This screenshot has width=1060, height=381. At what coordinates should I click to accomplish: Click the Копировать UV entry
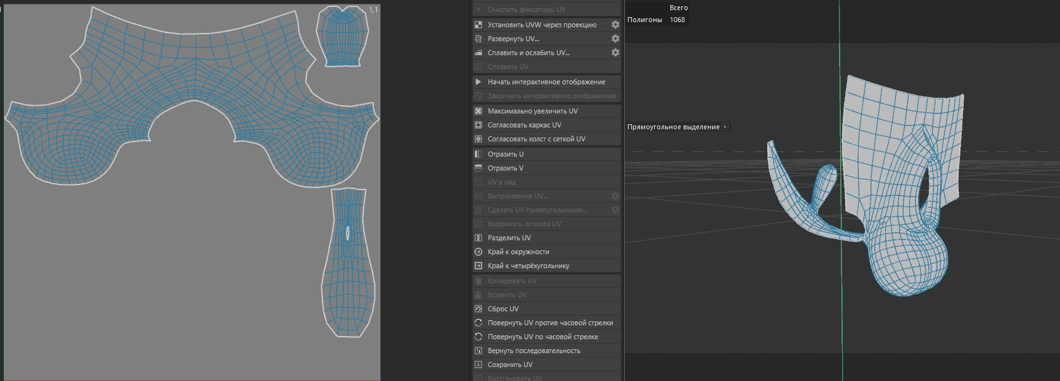tap(546, 281)
